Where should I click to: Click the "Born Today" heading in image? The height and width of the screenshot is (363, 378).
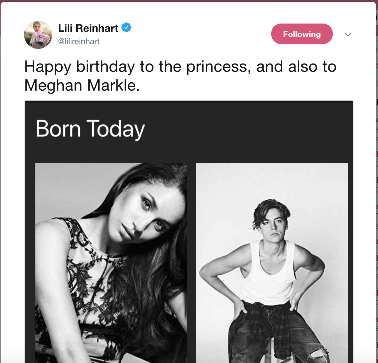(90, 129)
